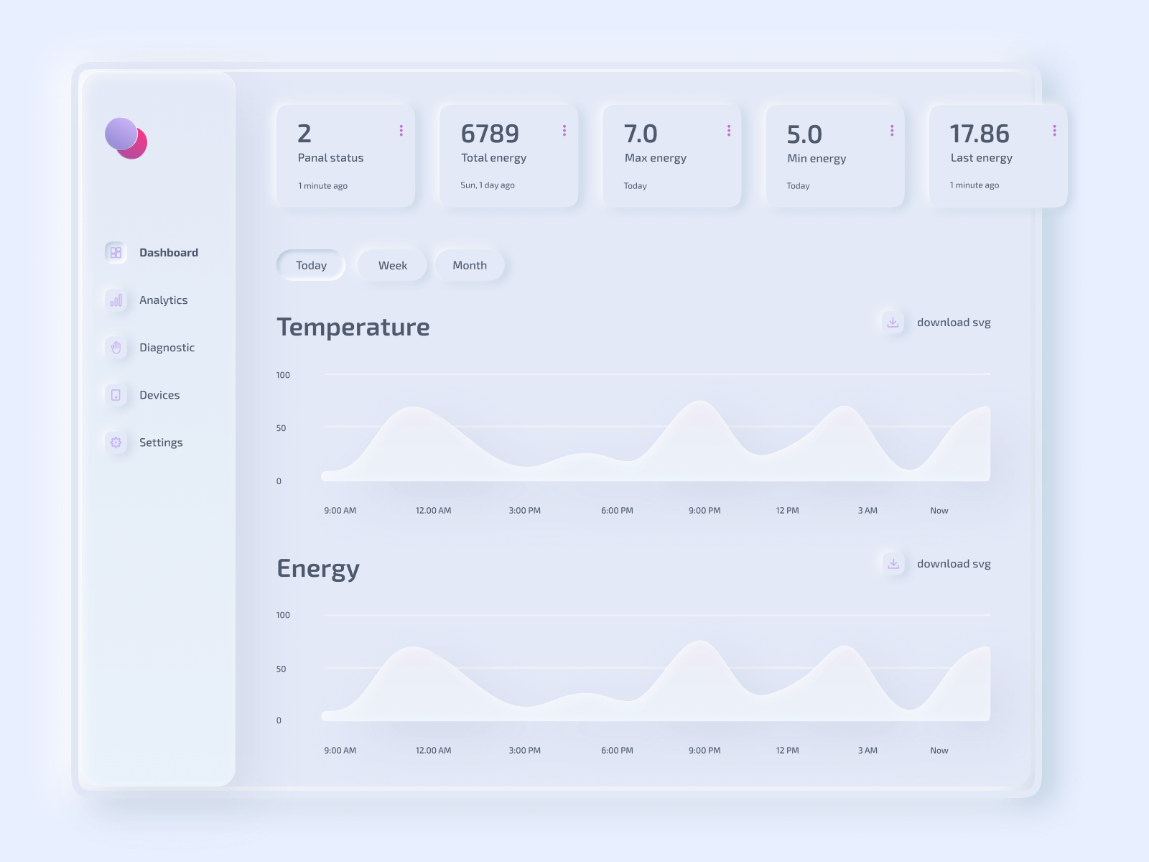Go to the Analytics menu label

tap(164, 300)
